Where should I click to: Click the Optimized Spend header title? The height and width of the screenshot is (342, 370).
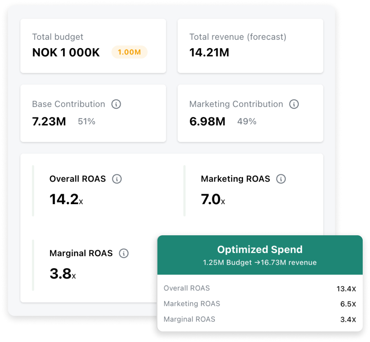coord(260,250)
